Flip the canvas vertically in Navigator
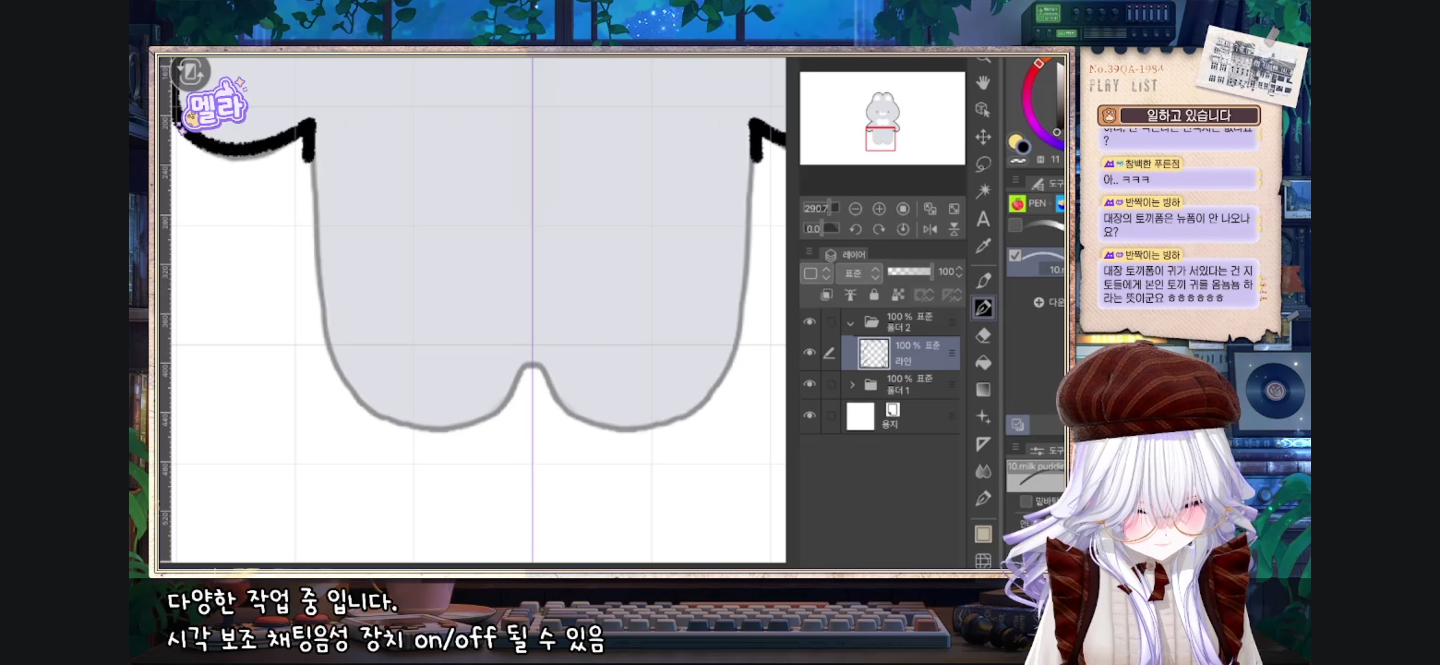The height and width of the screenshot is (665, 1440). 954,230
